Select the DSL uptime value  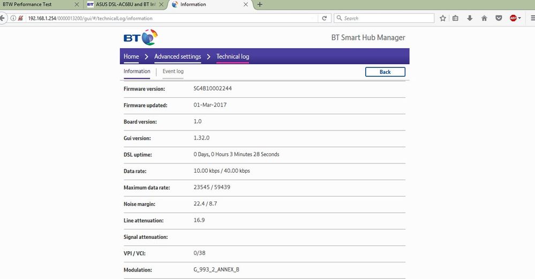click(236, 154)
